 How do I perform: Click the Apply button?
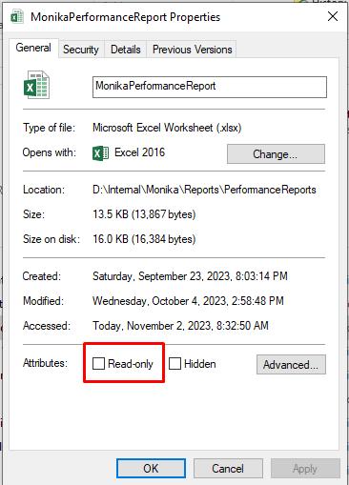[305, 468]
